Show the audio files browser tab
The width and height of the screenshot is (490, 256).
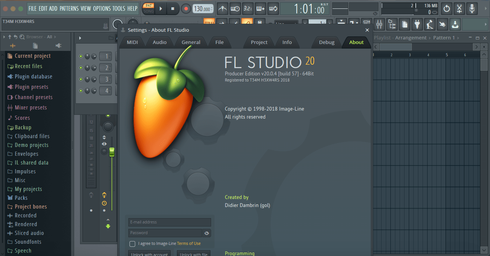(13, 46)
